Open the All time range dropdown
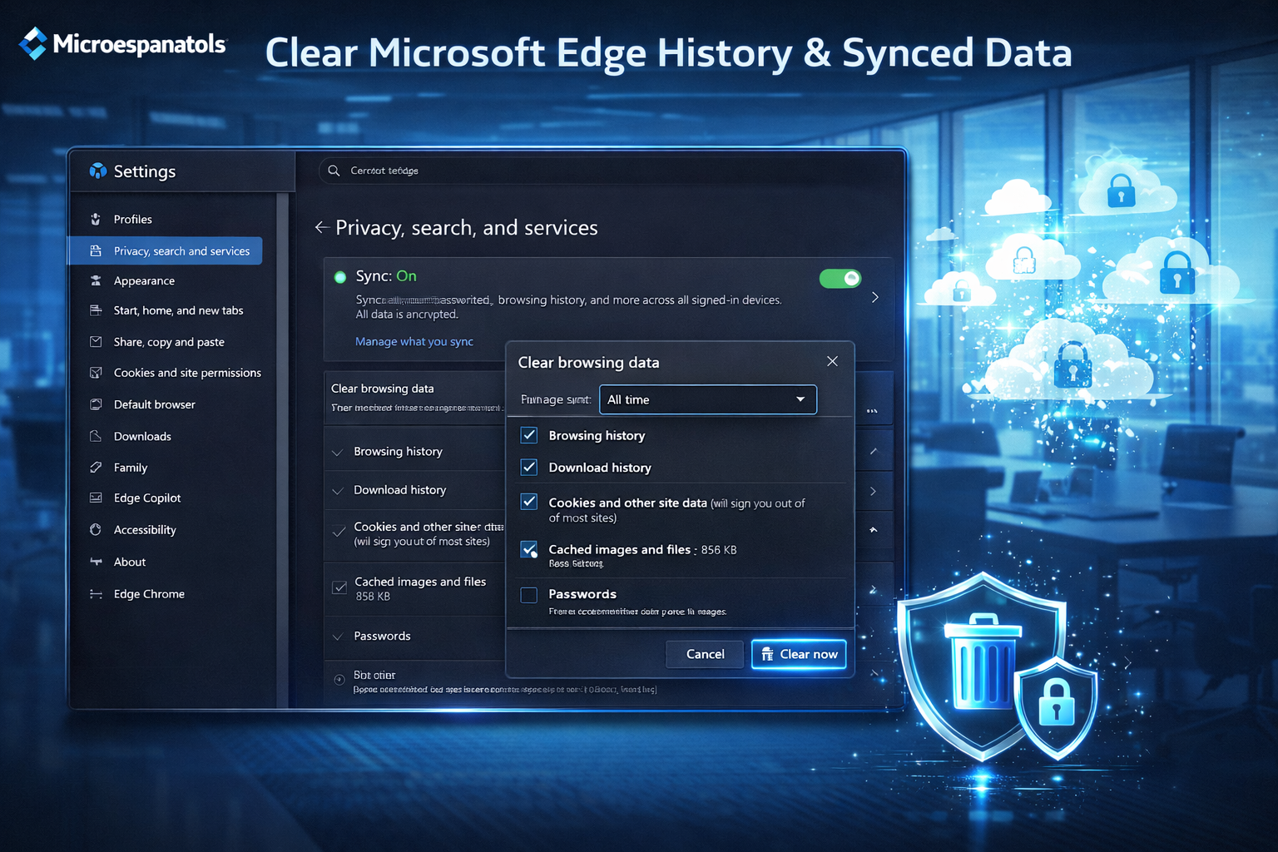The width and height of the screenshot is (1278, 852). point(707,399)
